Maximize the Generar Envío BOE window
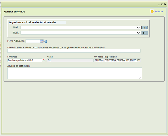This screenshot has width=168, height=136. (162, 4)
